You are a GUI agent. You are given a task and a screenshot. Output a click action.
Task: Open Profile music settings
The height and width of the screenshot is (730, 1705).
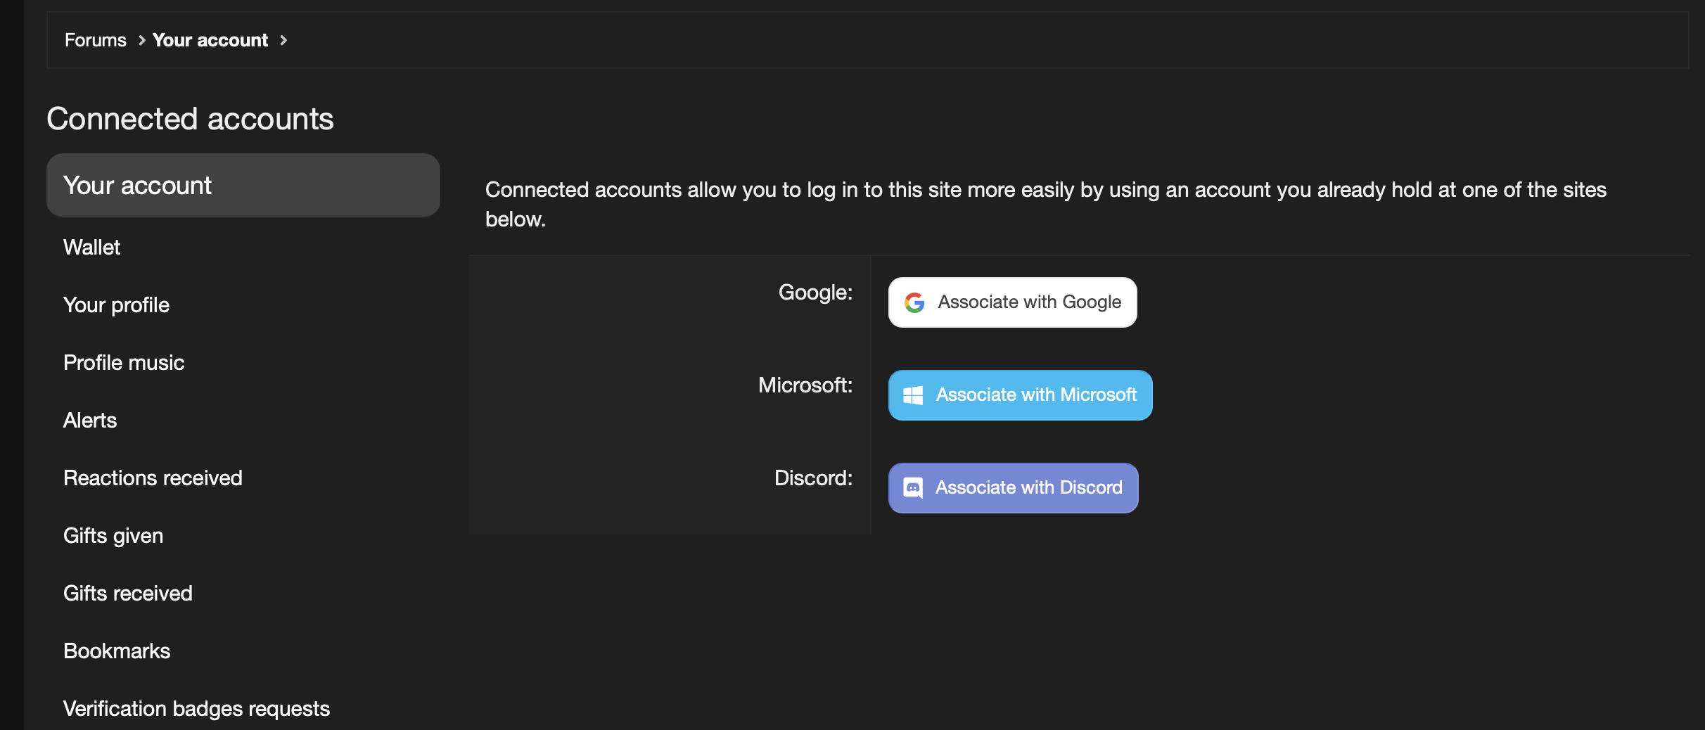pos(124,363)
